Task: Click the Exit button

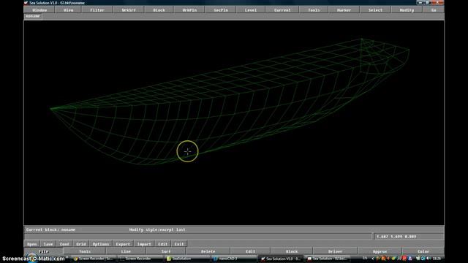Action: 179,244
